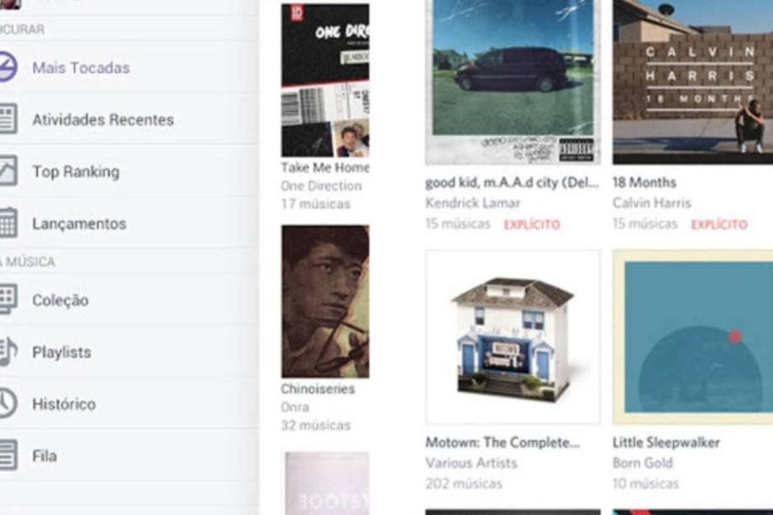
Task: Open the Fila queue icon
Action: pos(8,455)
